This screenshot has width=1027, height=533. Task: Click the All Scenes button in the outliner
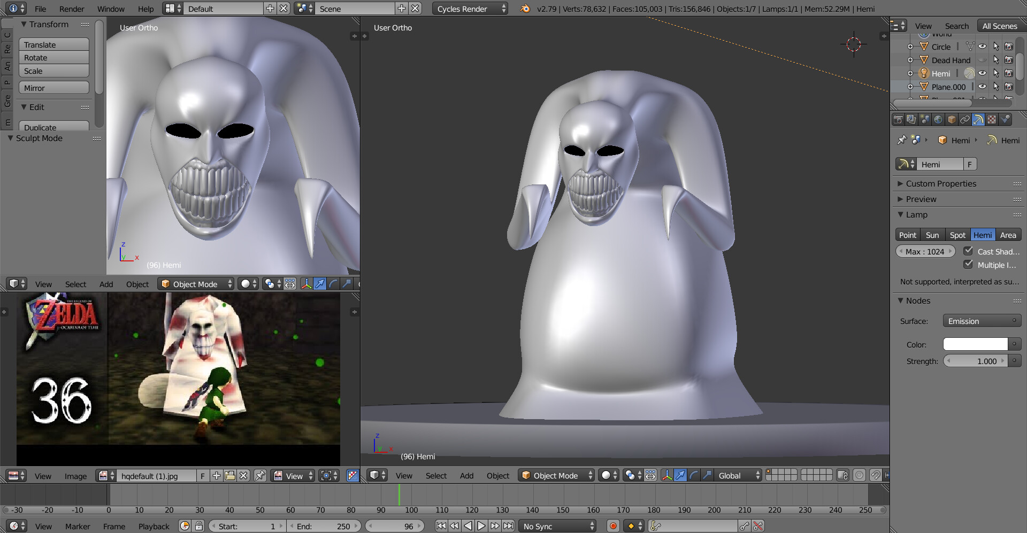pos(1000,25)
